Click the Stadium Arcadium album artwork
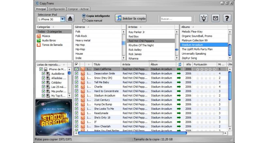Screen dimensions: 268x143 pos(54,117)
